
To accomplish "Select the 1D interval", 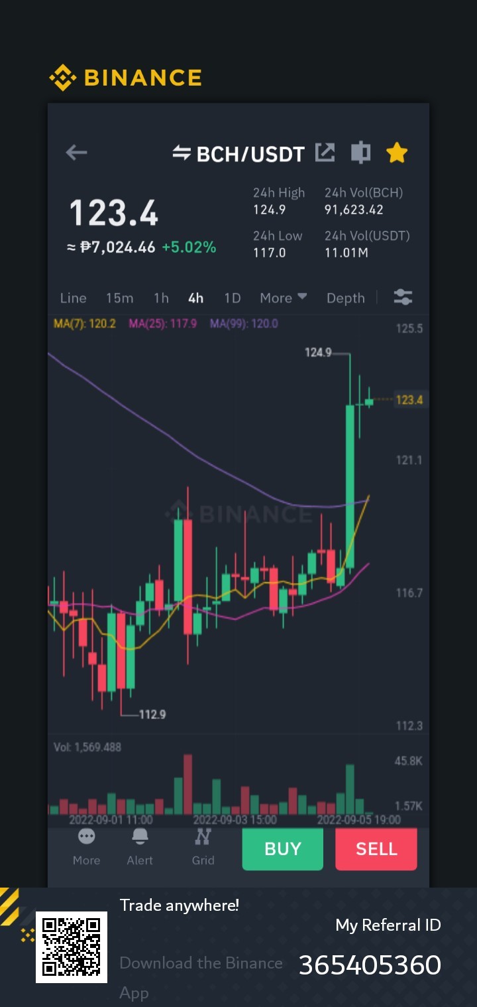I will coord(232,298).
